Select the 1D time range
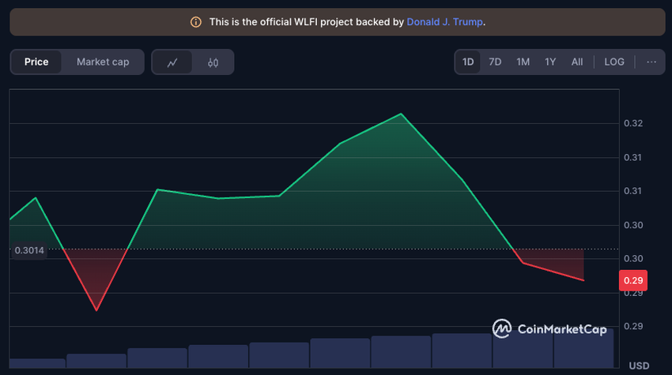 pyautogui.click(x=468, y=62)
